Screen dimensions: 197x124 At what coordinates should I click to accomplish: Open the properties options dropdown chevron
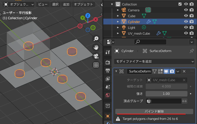click(x=192, y=42)
